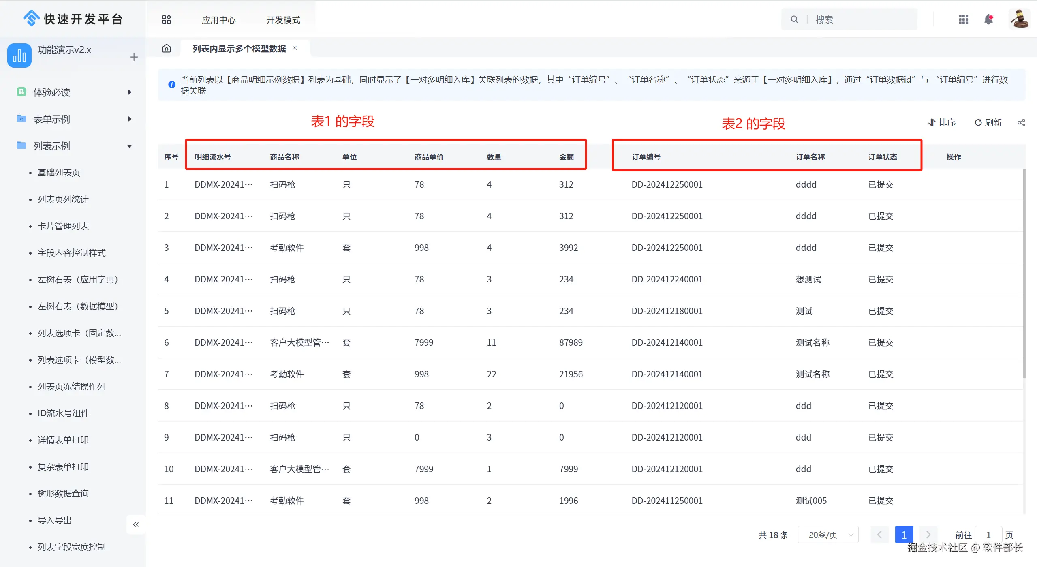Viewport: 1037px width, 567px height.
Task: Click the four-squares dashboard icon in top nav
Action: pos(166,19)
